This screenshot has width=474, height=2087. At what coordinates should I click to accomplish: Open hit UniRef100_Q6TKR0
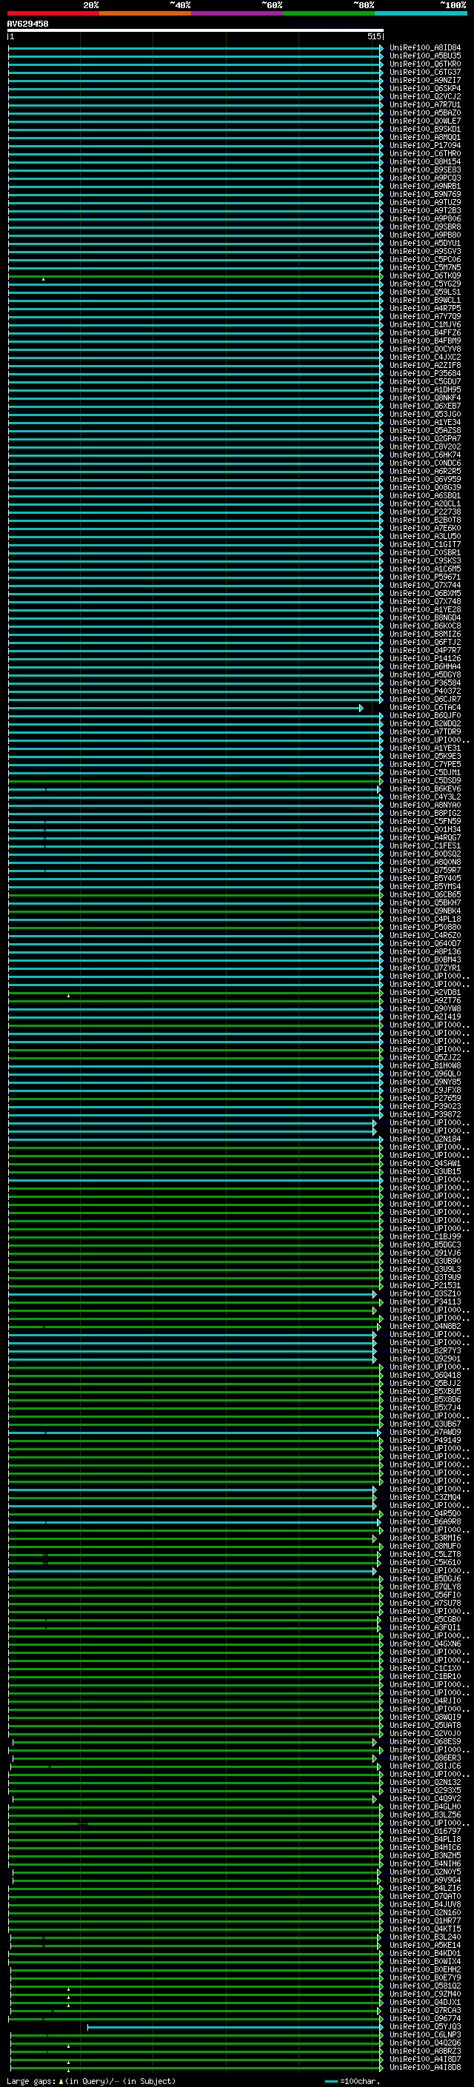coord(425,64)
